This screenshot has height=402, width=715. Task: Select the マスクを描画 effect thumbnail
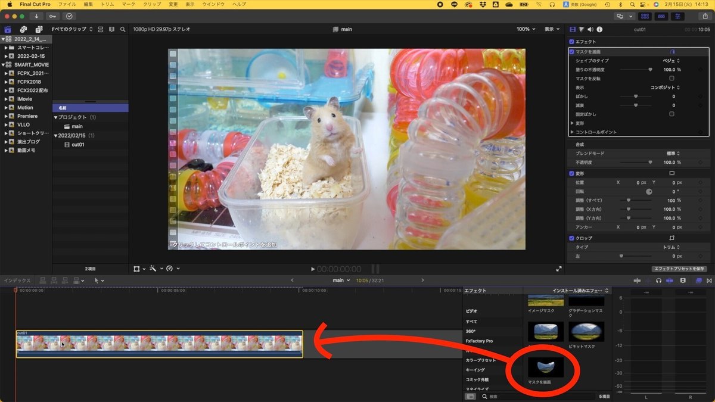pyautogui.click(x=546, y=367)
